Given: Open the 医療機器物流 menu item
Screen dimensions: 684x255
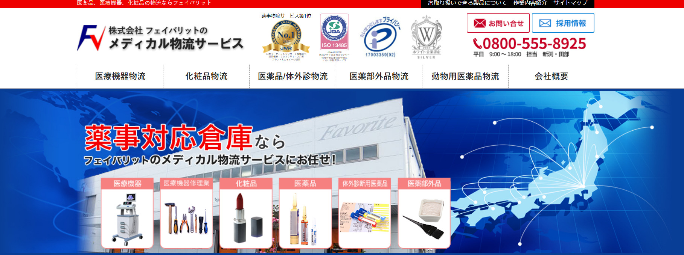Looking at the screenshot, I should 120,76.
